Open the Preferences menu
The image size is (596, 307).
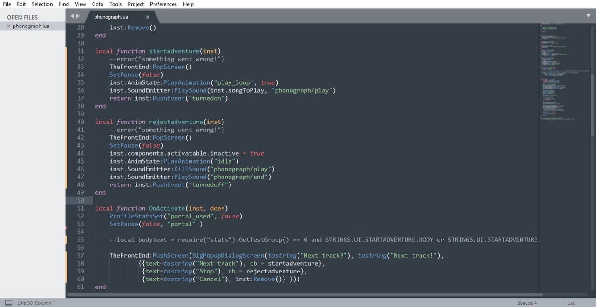[x=163, y=4]
